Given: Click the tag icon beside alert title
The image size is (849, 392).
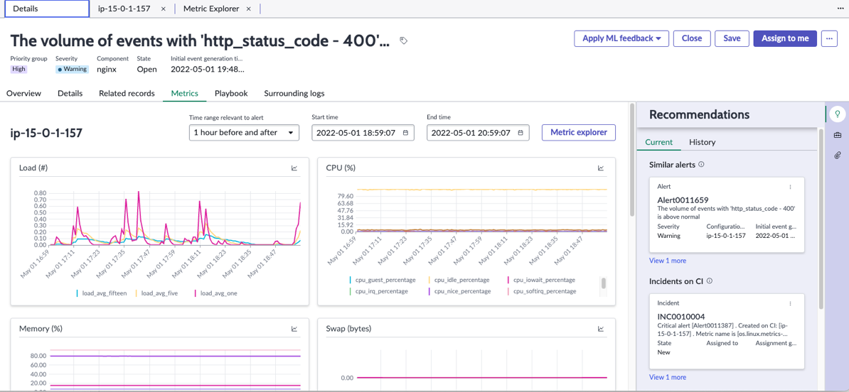Looking at the screenshot, I should click(403, 40).
